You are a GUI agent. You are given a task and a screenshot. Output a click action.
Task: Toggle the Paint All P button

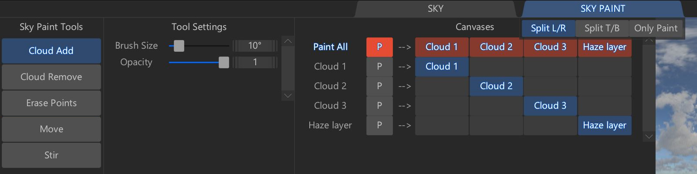pyautogui.click(x=379, y=47)
